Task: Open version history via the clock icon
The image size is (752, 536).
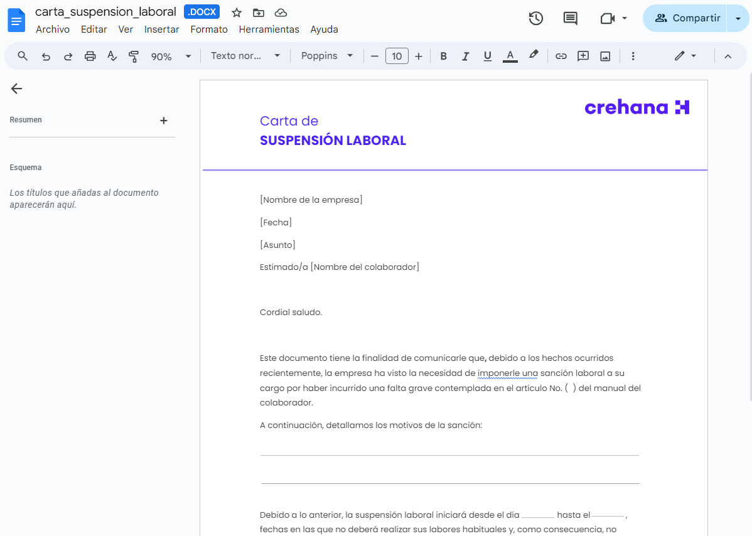Action: [x=535, y=18]
